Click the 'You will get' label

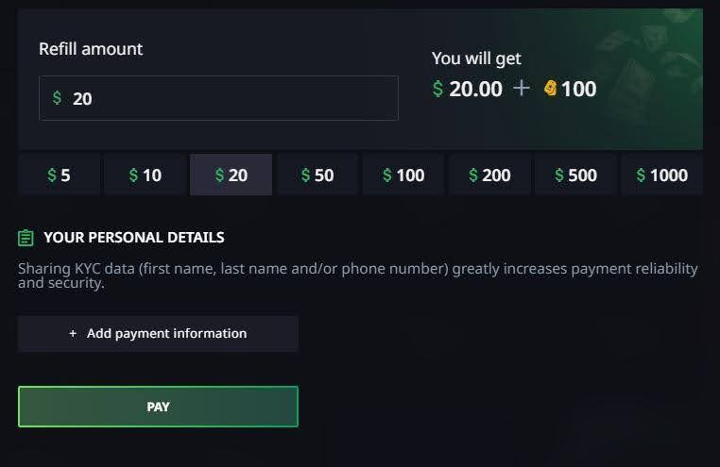coord(476,58)
